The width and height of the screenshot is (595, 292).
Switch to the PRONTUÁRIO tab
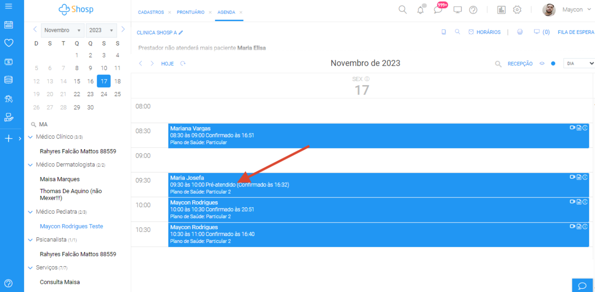click(191, 12)
